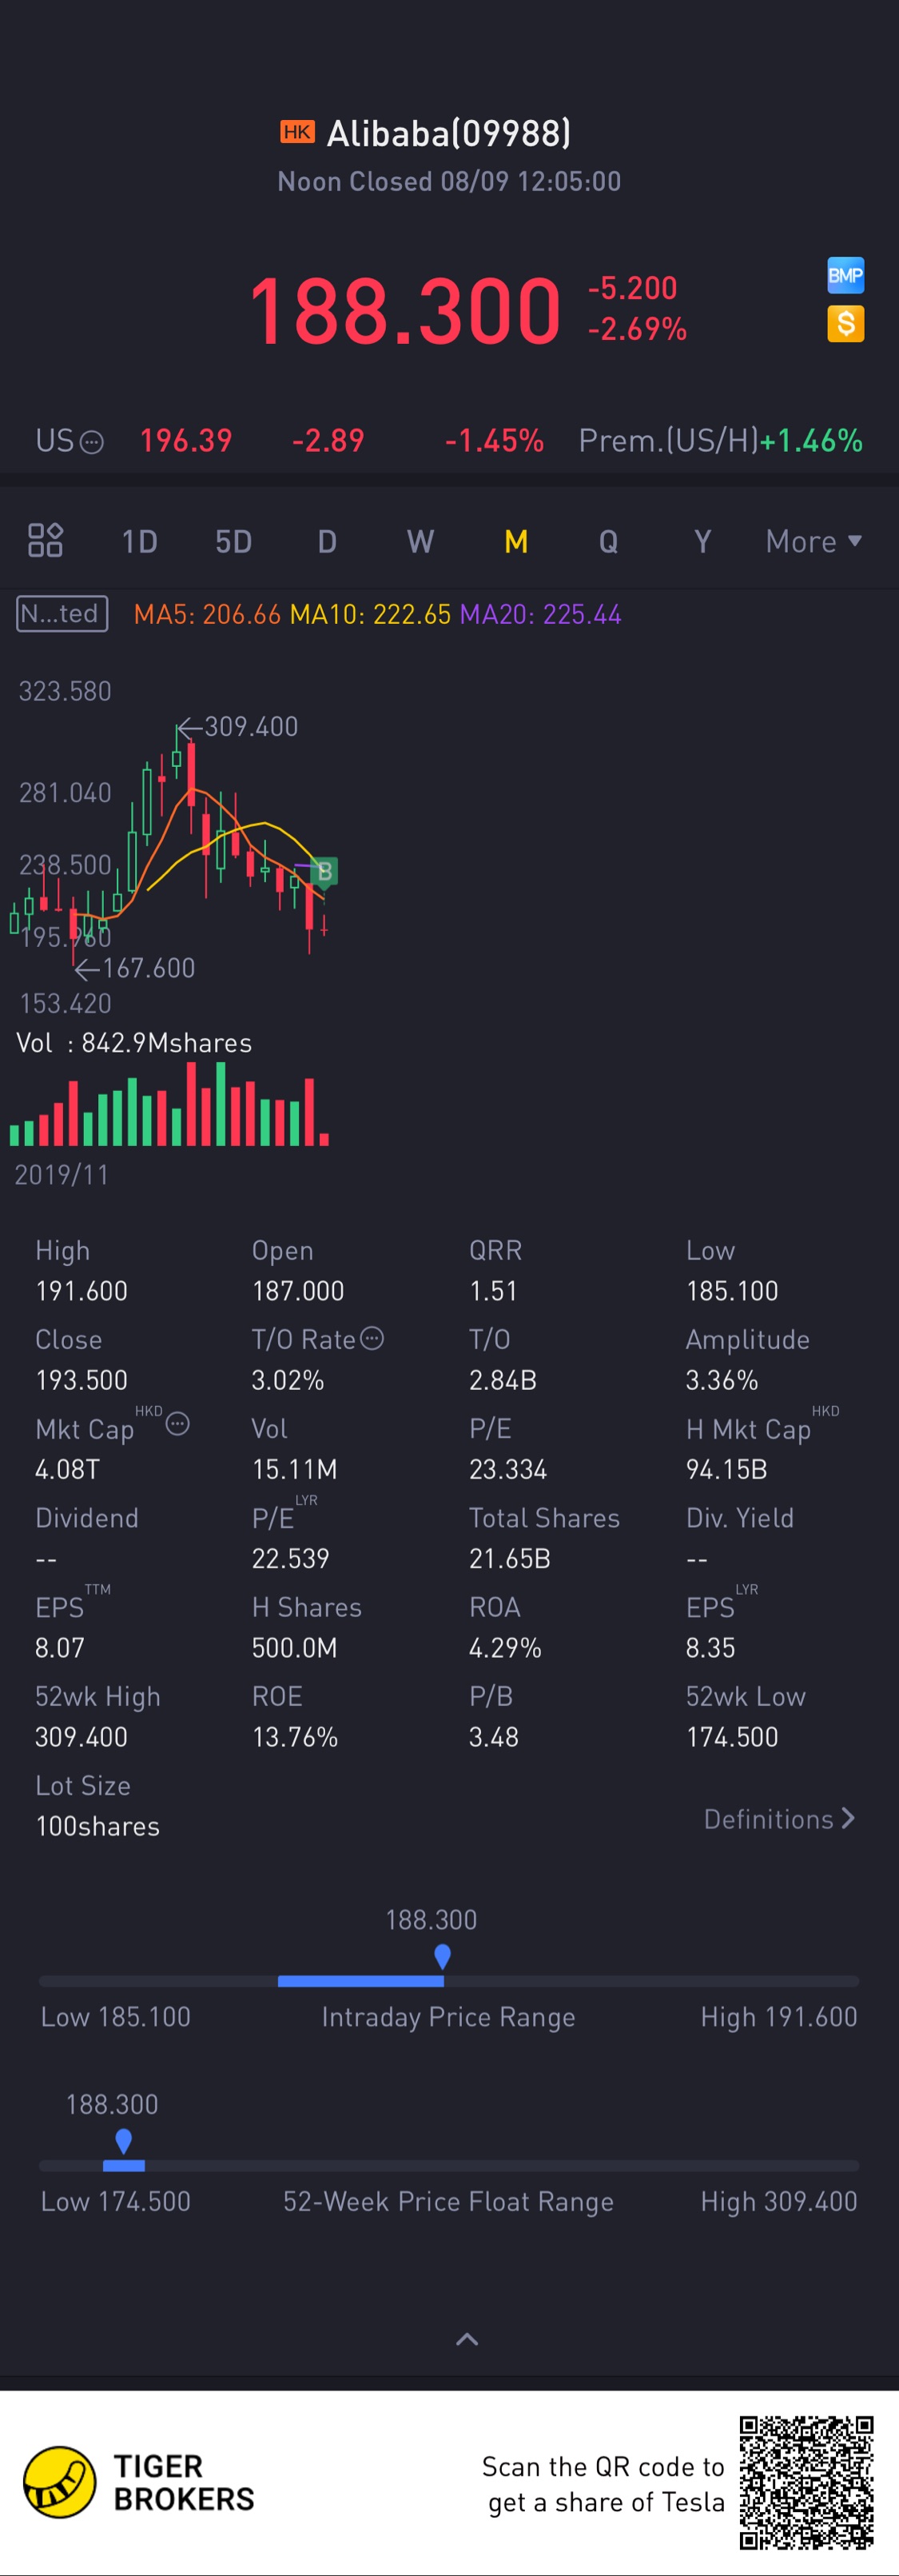Screen dimensions: 899x2576
Task: Tap the Tesla share QR code
Action: click(x=806, y=2482)
